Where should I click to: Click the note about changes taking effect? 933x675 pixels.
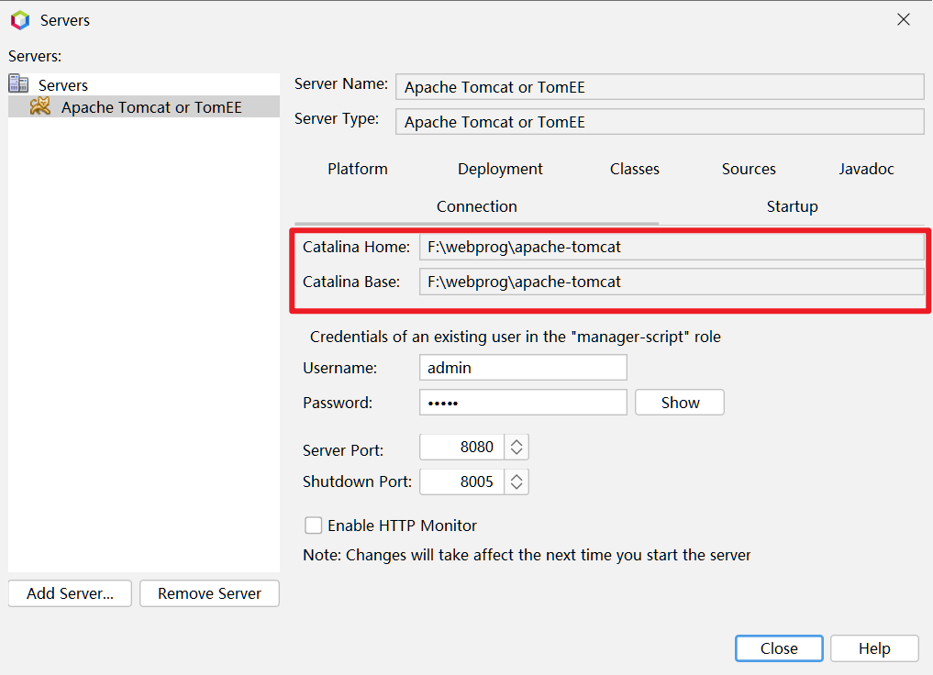(527, 555)
